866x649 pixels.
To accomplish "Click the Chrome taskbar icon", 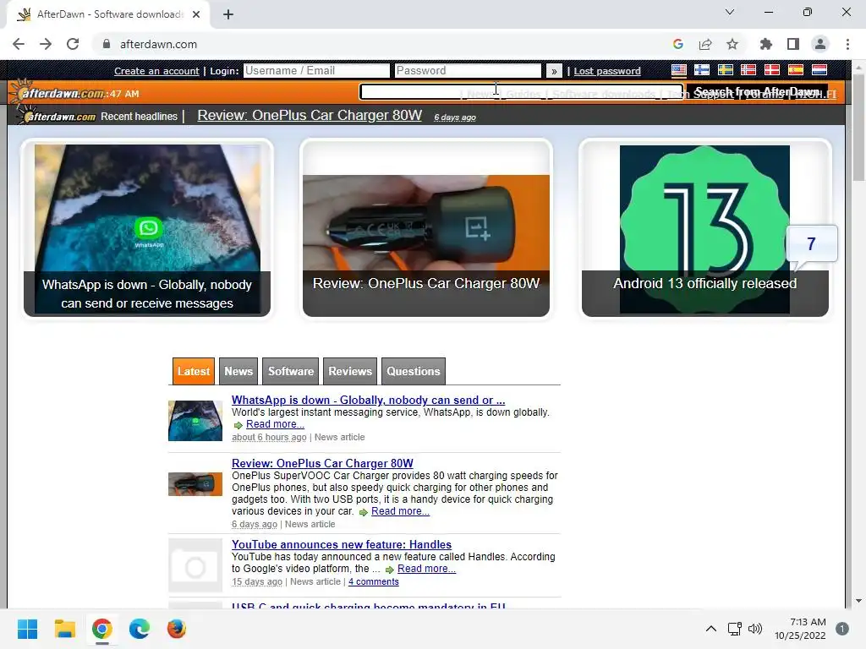I will pyautogui.click(x=102, y=629).
